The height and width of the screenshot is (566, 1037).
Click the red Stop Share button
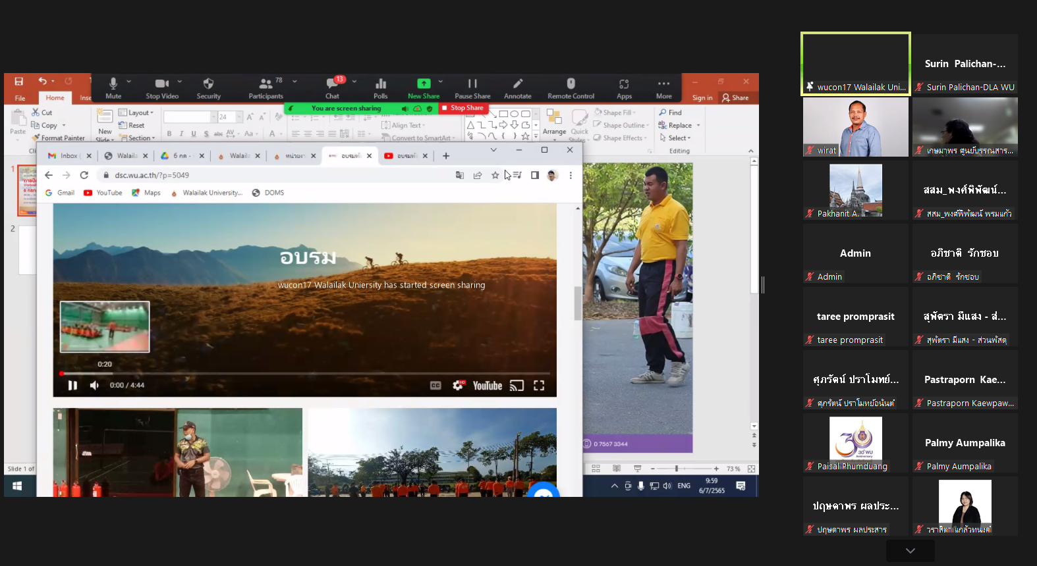point(462,108)
